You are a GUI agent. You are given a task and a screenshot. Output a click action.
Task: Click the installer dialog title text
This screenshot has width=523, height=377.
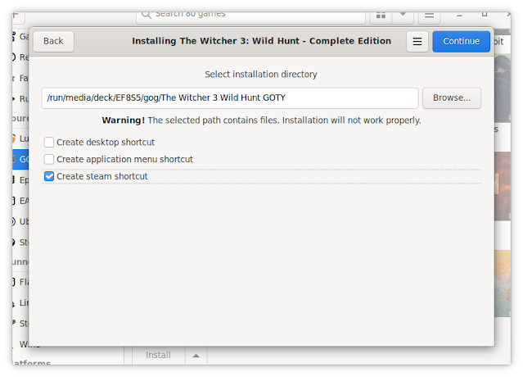click(262, 41)
